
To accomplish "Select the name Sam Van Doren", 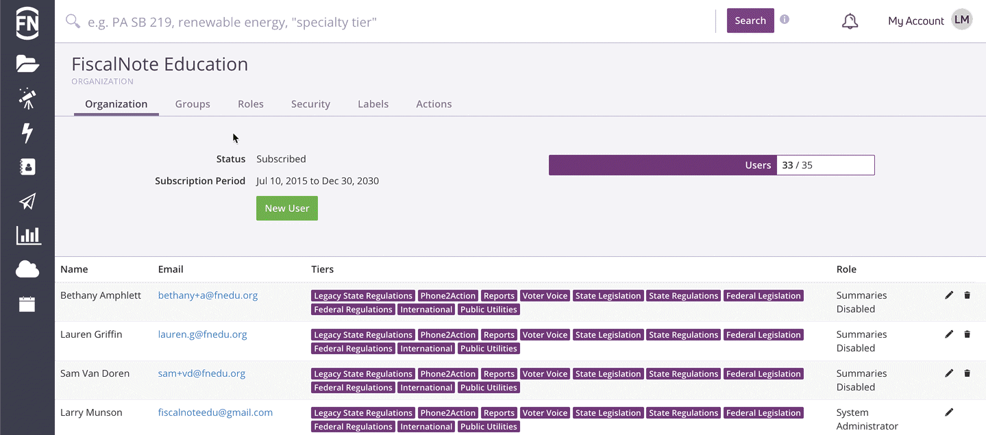I will click(95, 373).
